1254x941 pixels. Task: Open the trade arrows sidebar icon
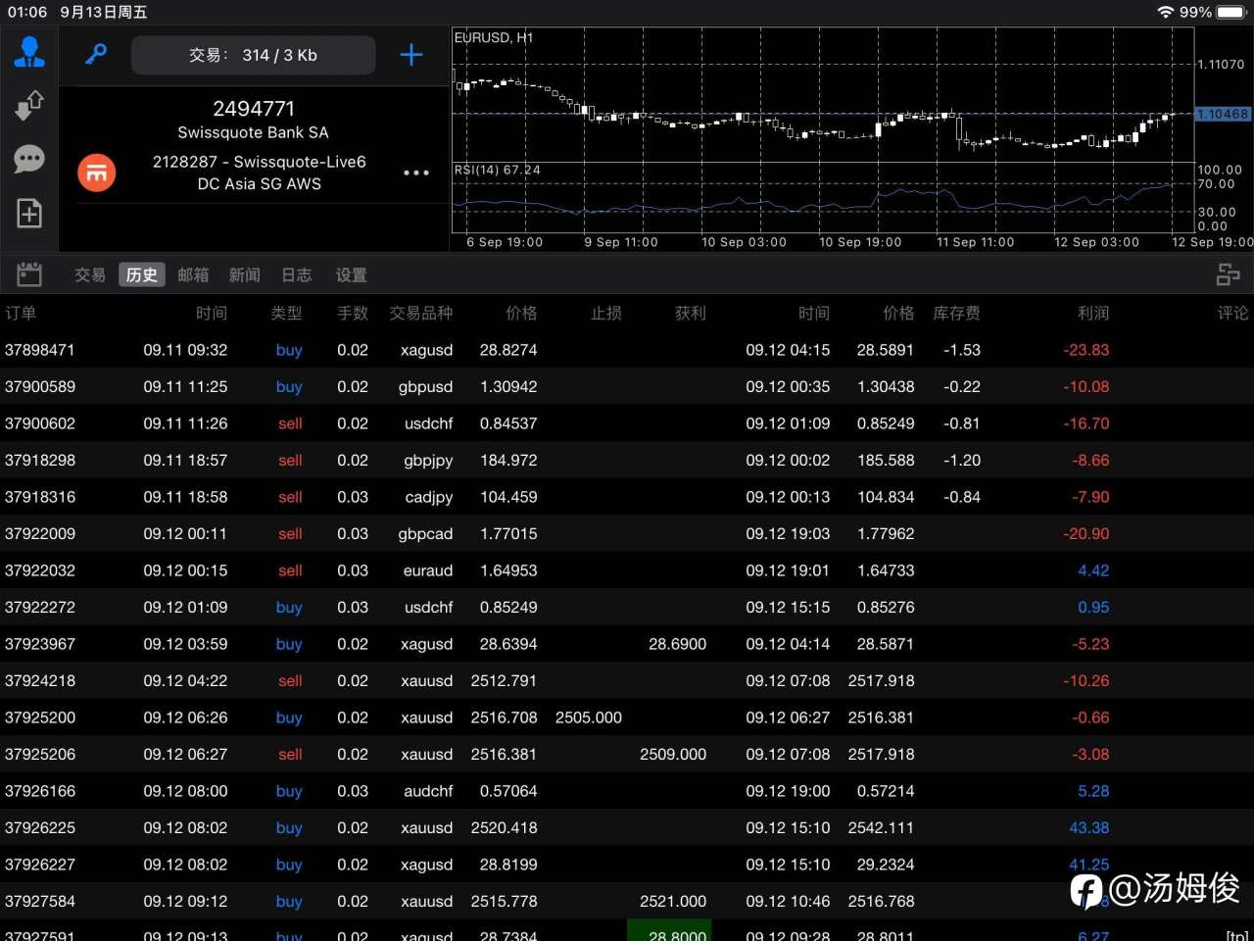[29, 105]
